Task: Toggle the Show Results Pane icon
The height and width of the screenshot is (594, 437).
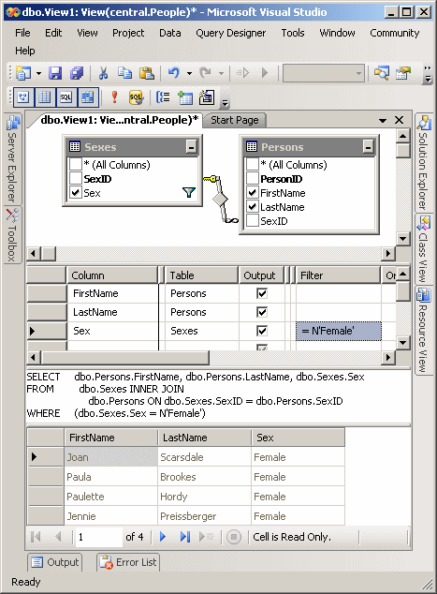Action: (88, 97)
